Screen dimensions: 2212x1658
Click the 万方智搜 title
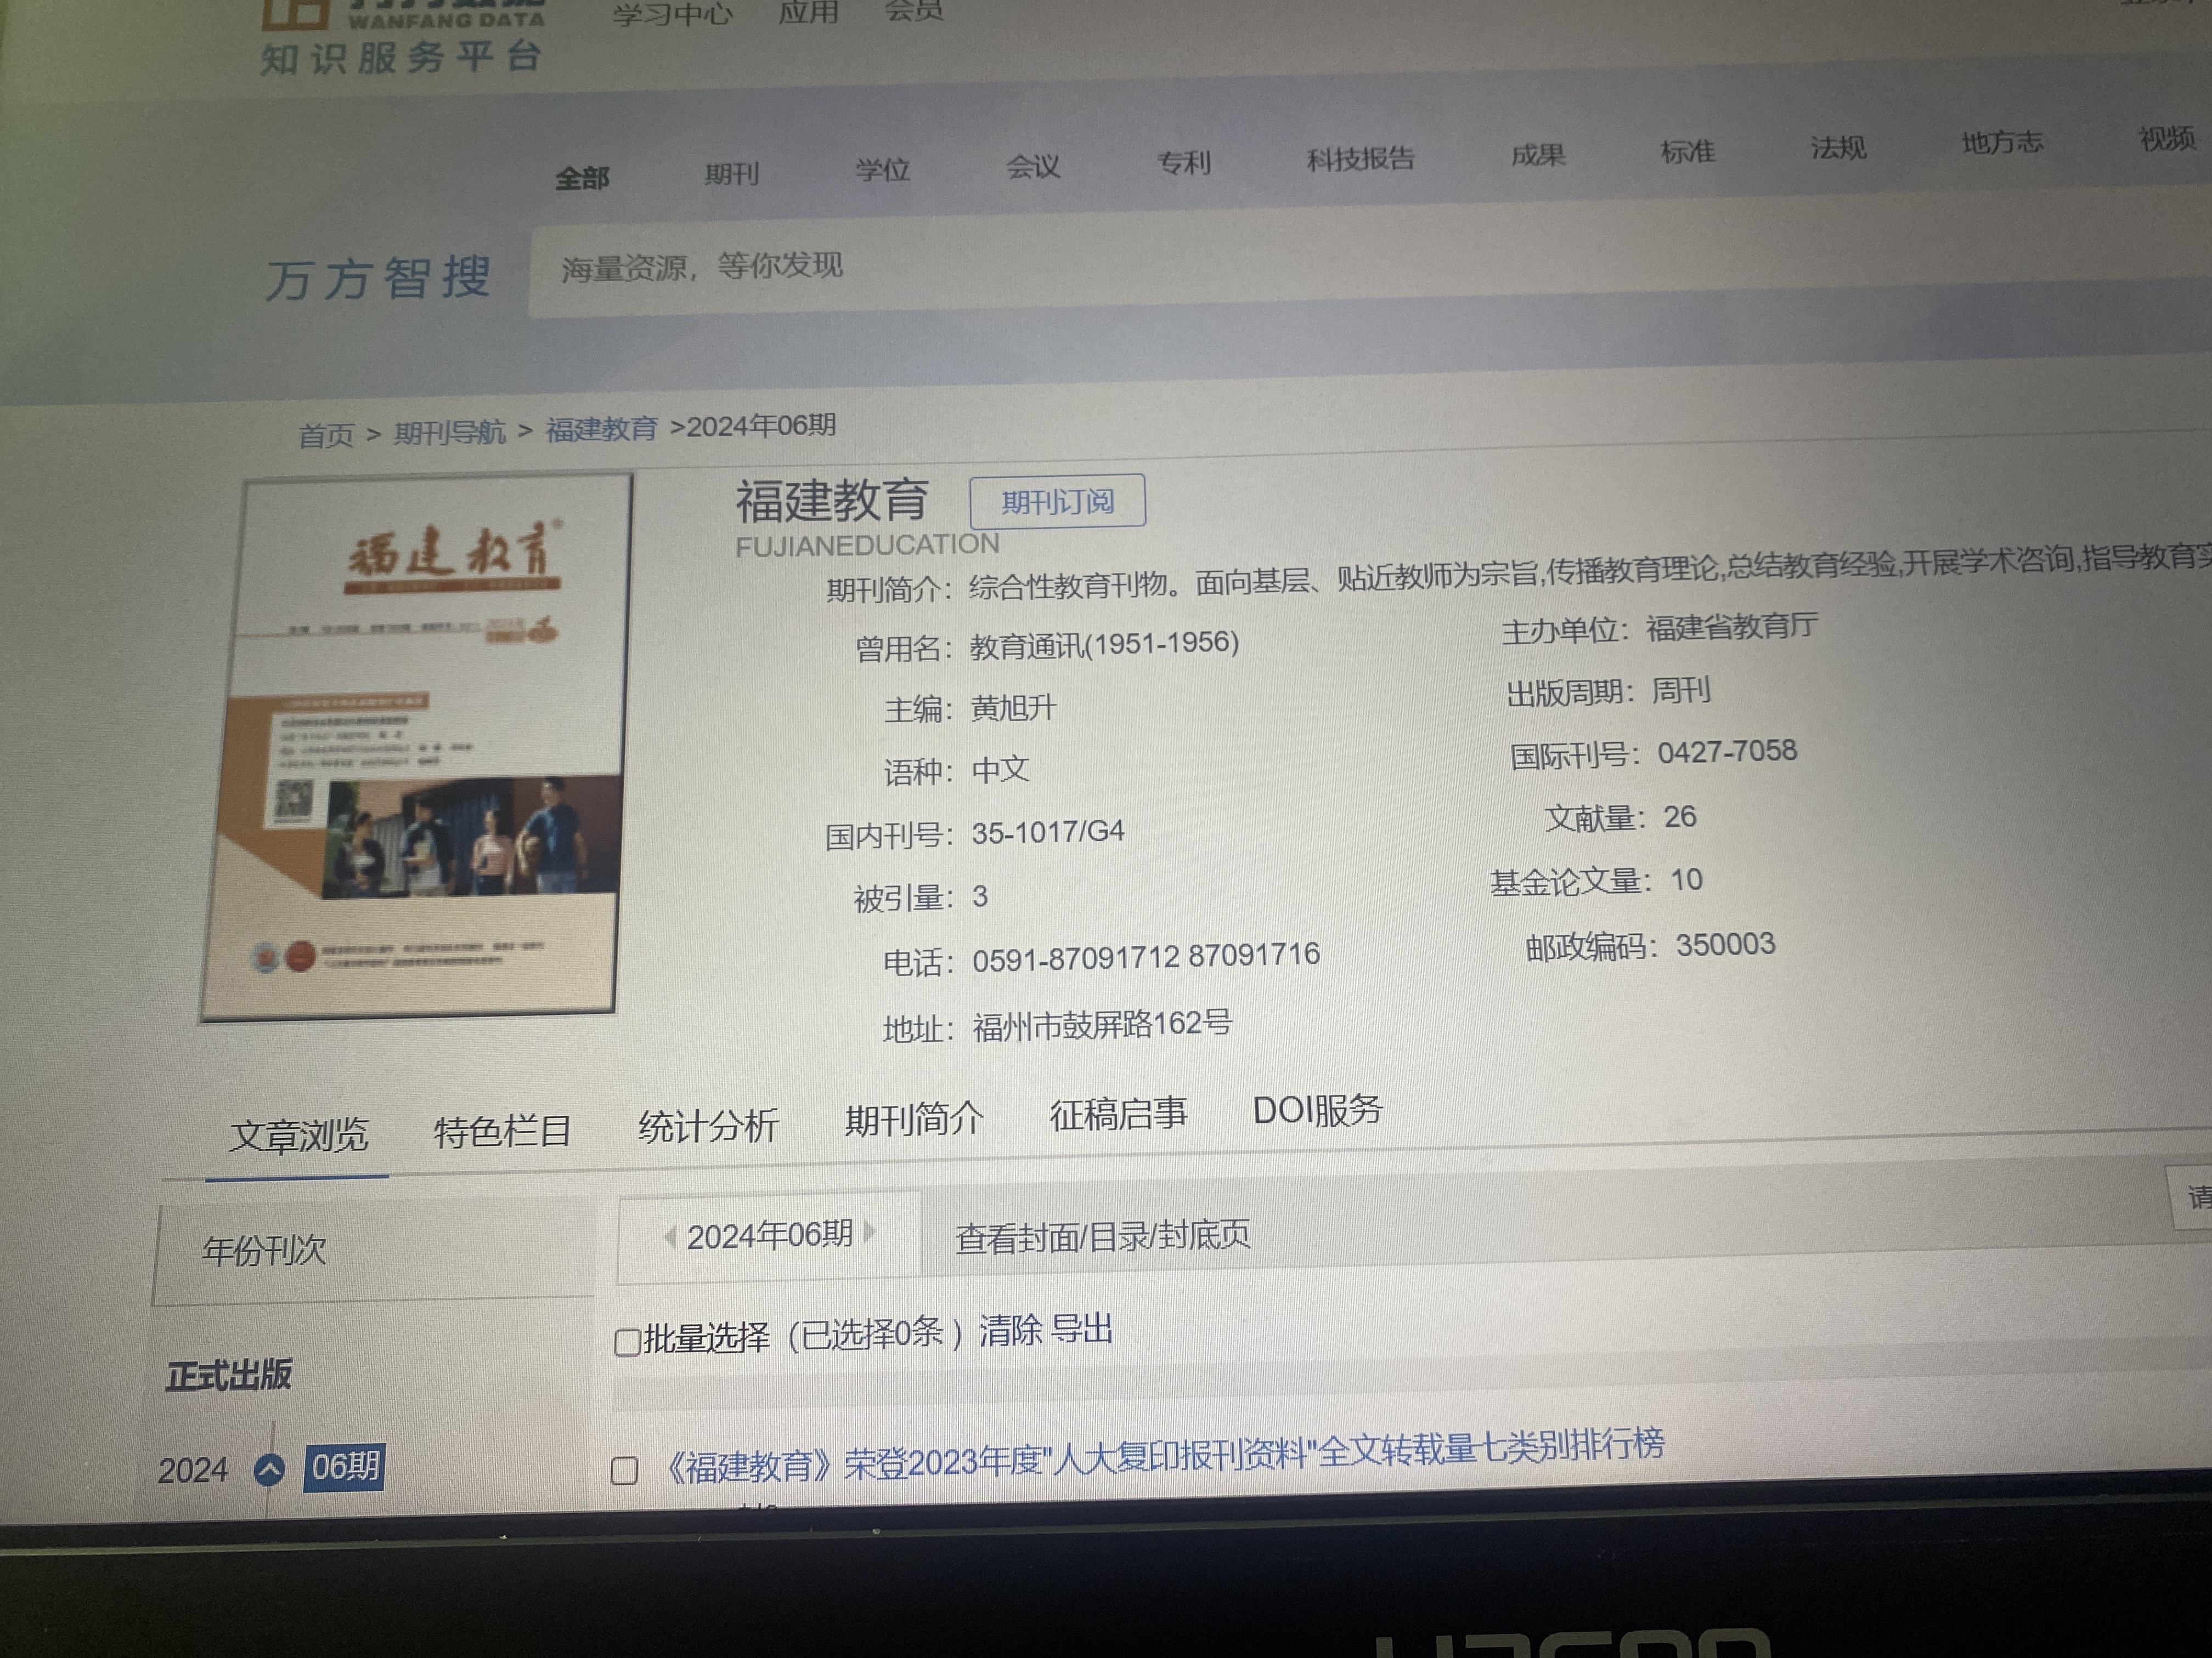click(378, 278)
